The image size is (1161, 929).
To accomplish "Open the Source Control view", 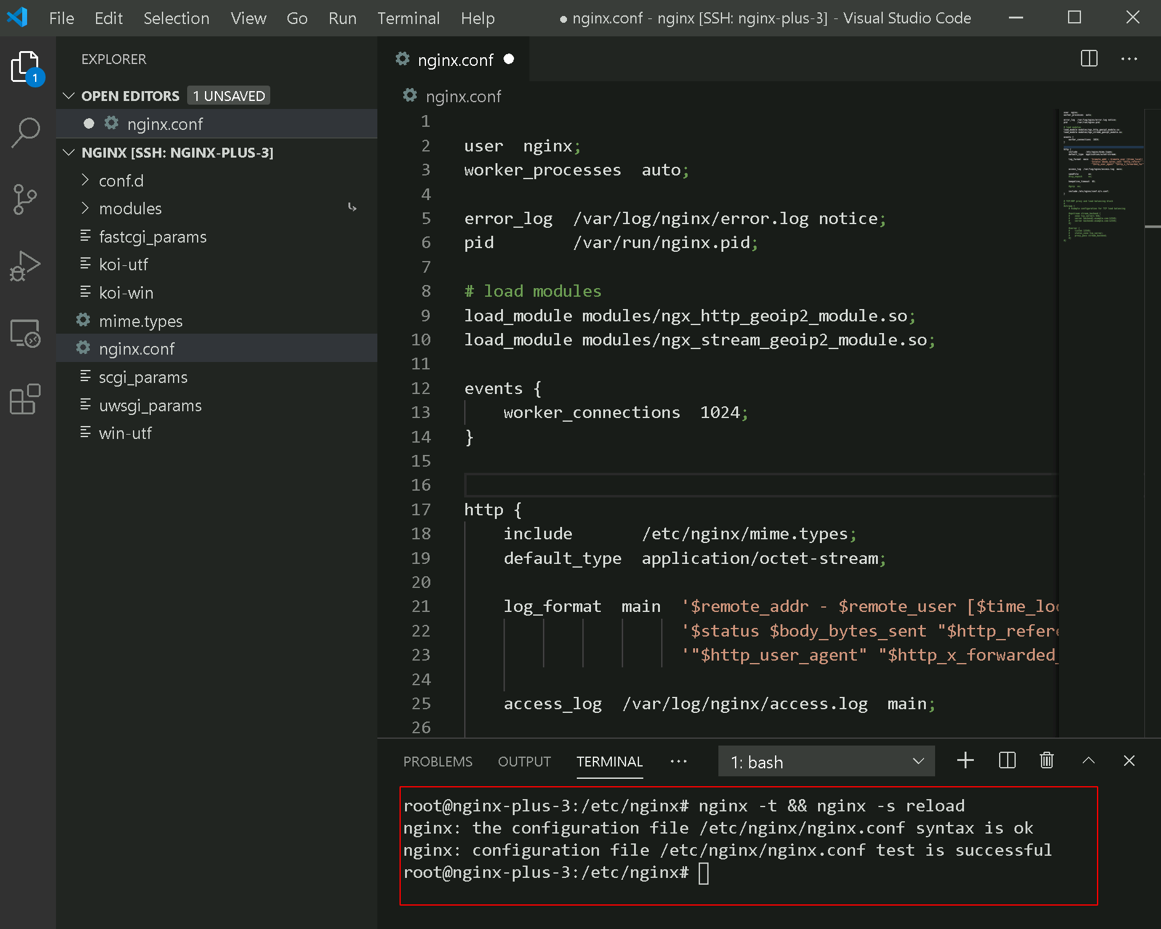I will pyautogui.click(x=25, y=199).
